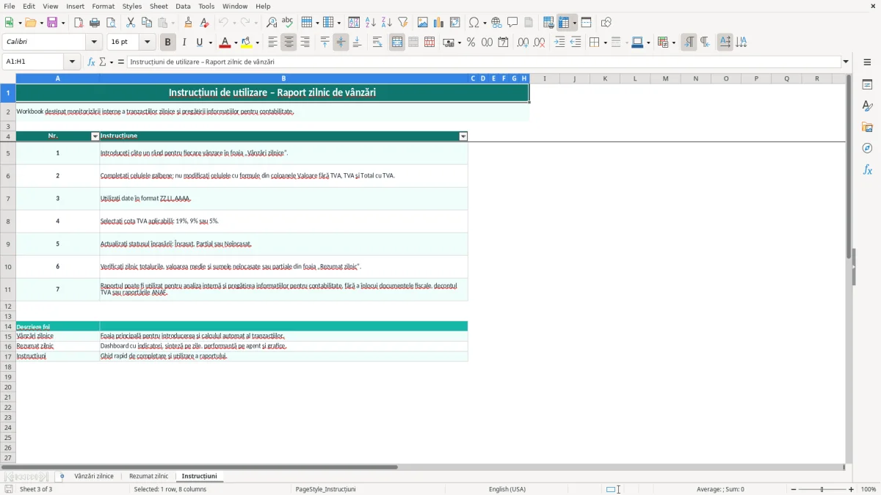
Task: Format the cell as percent
Action: coord(471,43)
